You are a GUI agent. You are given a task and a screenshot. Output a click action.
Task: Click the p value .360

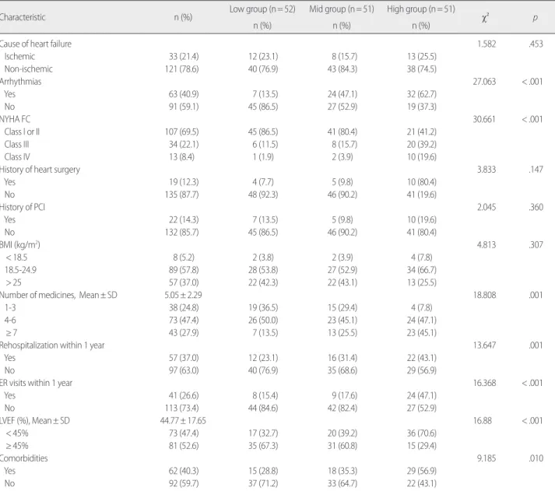[x=536, y=207]
